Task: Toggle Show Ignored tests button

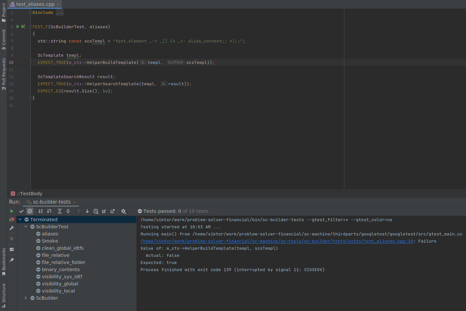Action: point(30,211)
